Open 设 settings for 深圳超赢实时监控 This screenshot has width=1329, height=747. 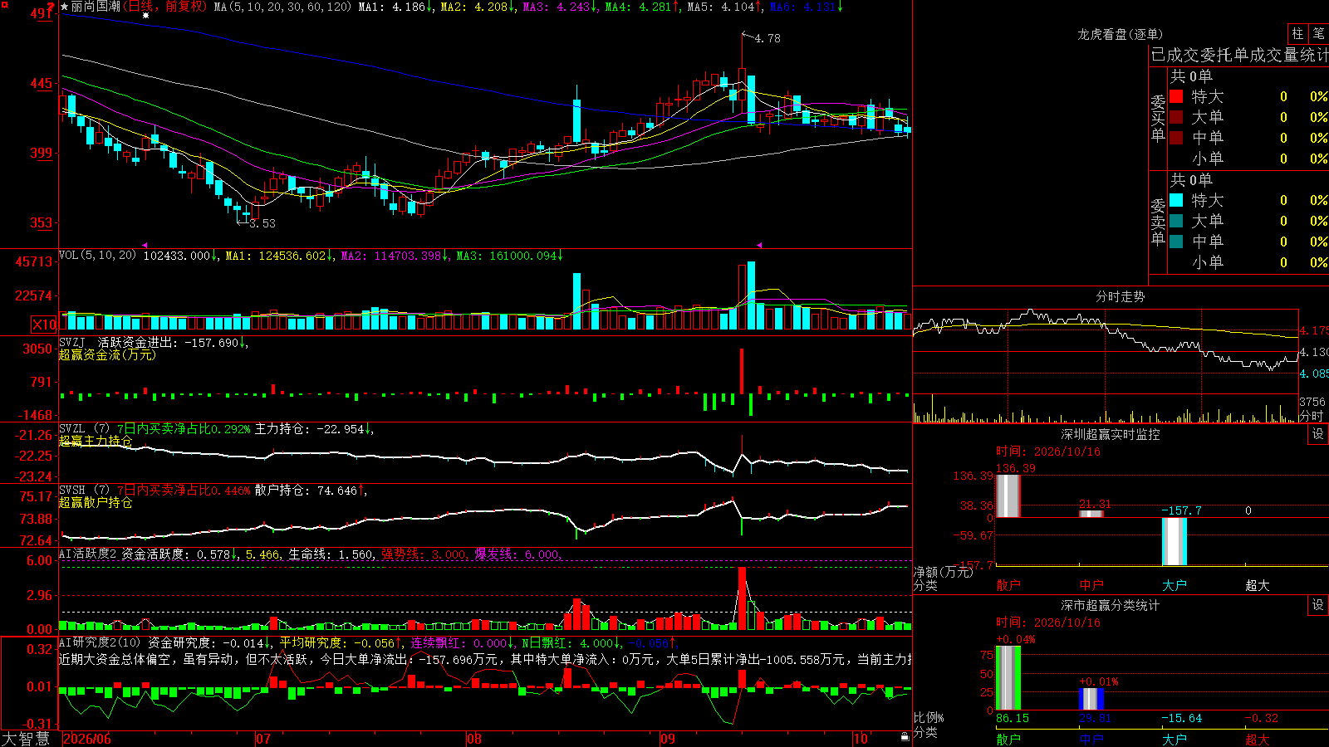coord(1318,434)
